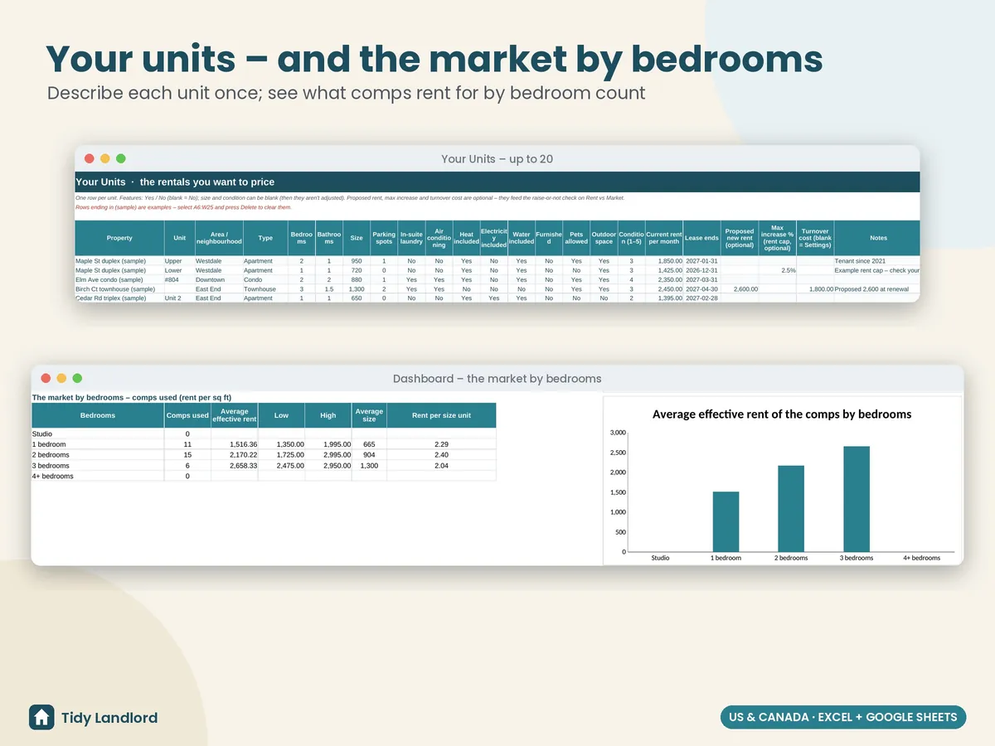Click the Studio label on the chart axis
The image size is (995, 746).
coord(660,558)
